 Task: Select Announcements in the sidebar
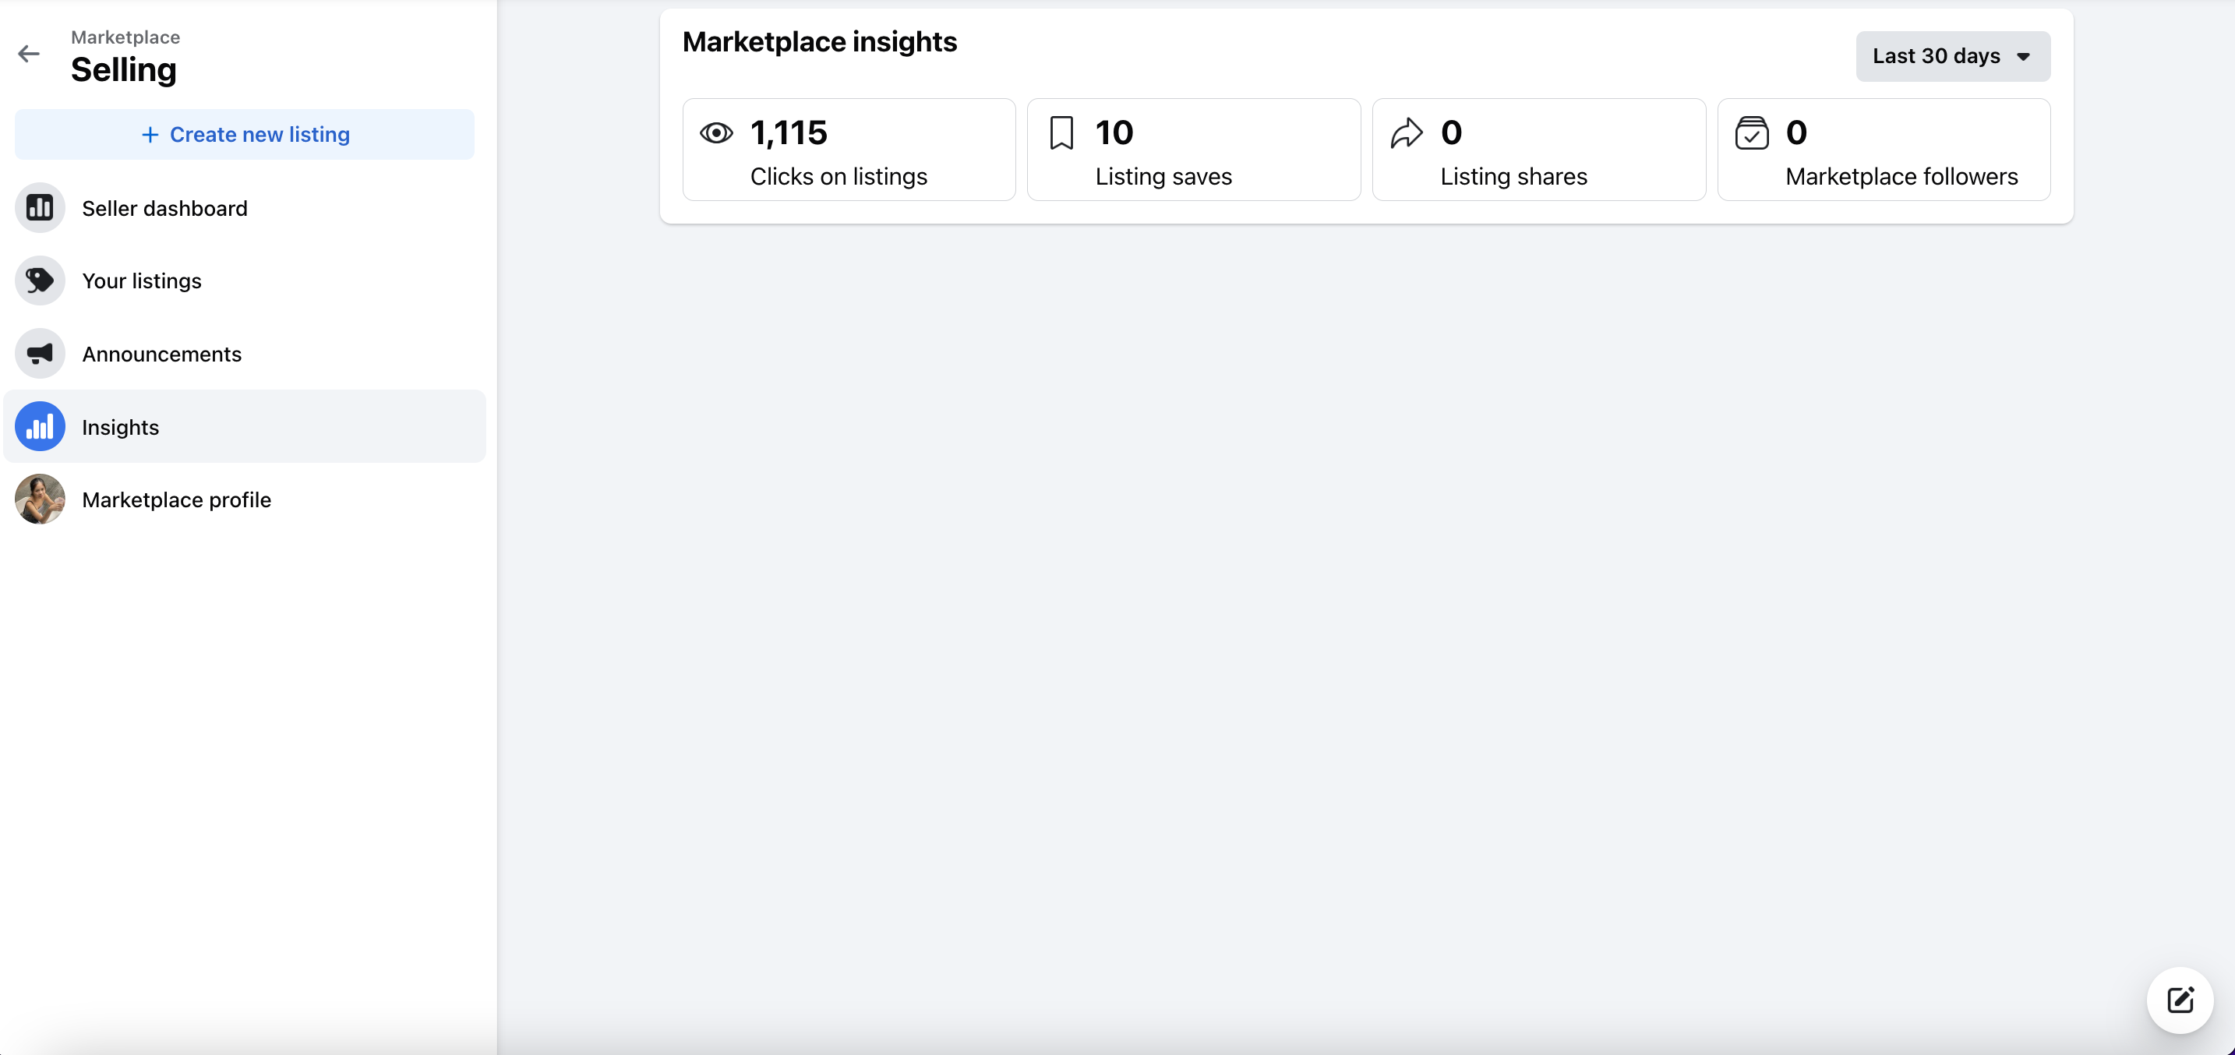pyautogui.click(x=161, y=354)
